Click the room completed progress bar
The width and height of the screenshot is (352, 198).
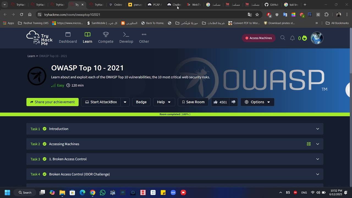point(175,114)
